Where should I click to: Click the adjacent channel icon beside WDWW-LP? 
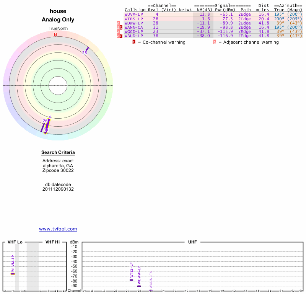(x=118, y=23)
